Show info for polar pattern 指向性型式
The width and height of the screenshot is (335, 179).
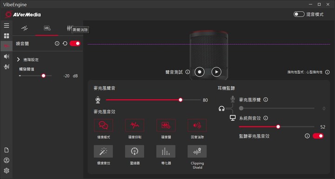[x=327, y=72]
